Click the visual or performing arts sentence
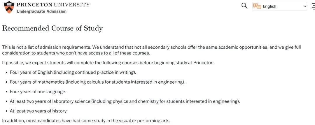 point(86,121)
